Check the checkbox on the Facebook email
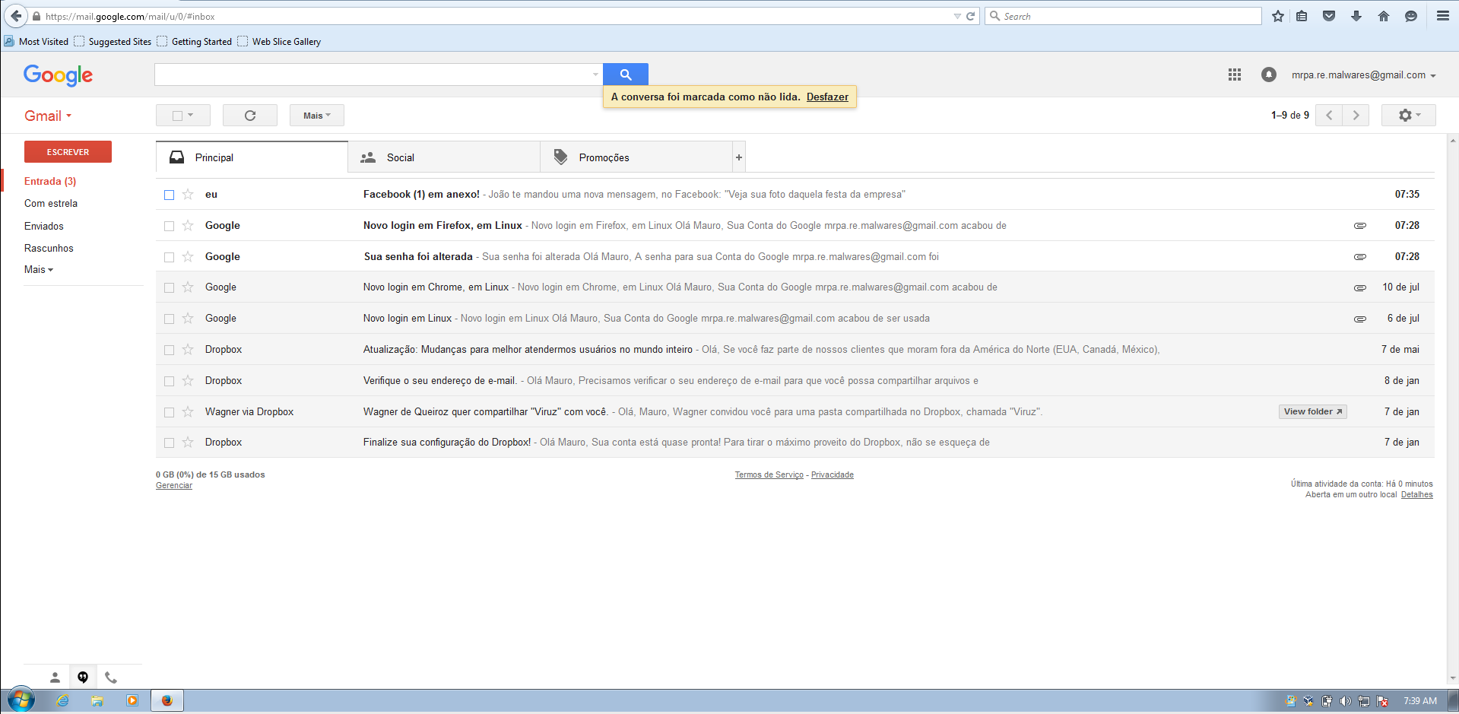 (x=169, y=195)
